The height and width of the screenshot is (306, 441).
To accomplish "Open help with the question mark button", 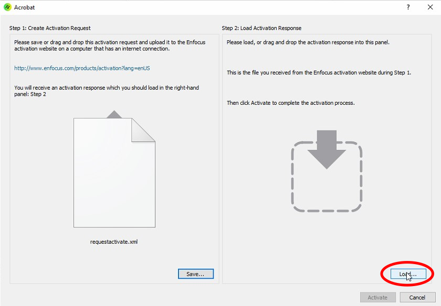I will pos(408,7).
